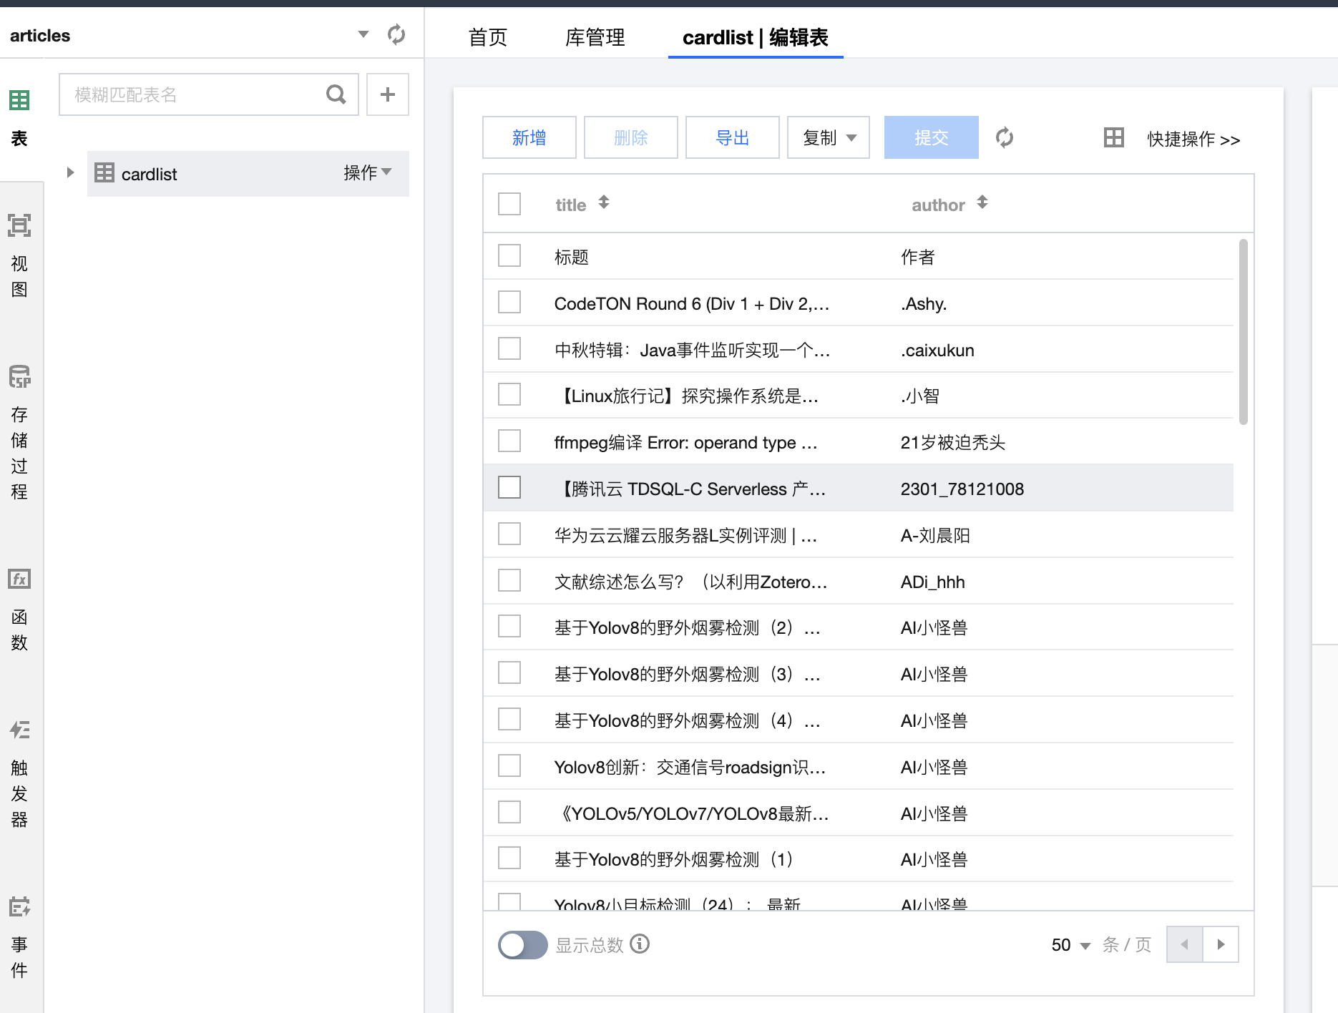The image size is (1338, 1013).
Task: Check the Yolov8创新 roadsign row
Action: (509, 765)
